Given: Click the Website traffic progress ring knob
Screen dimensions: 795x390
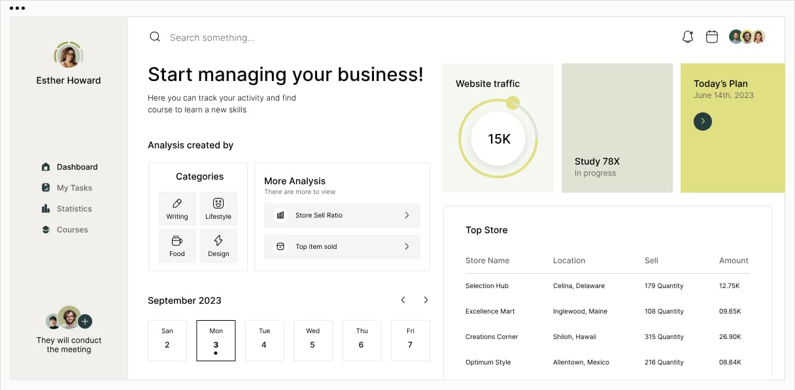Looking at the screenshot, I should (x=513, y=102).
